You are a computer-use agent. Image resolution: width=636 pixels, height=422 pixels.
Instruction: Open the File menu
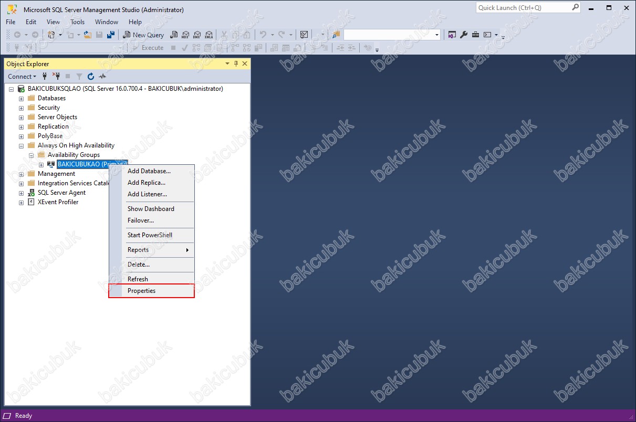click(x=11, y=22)
